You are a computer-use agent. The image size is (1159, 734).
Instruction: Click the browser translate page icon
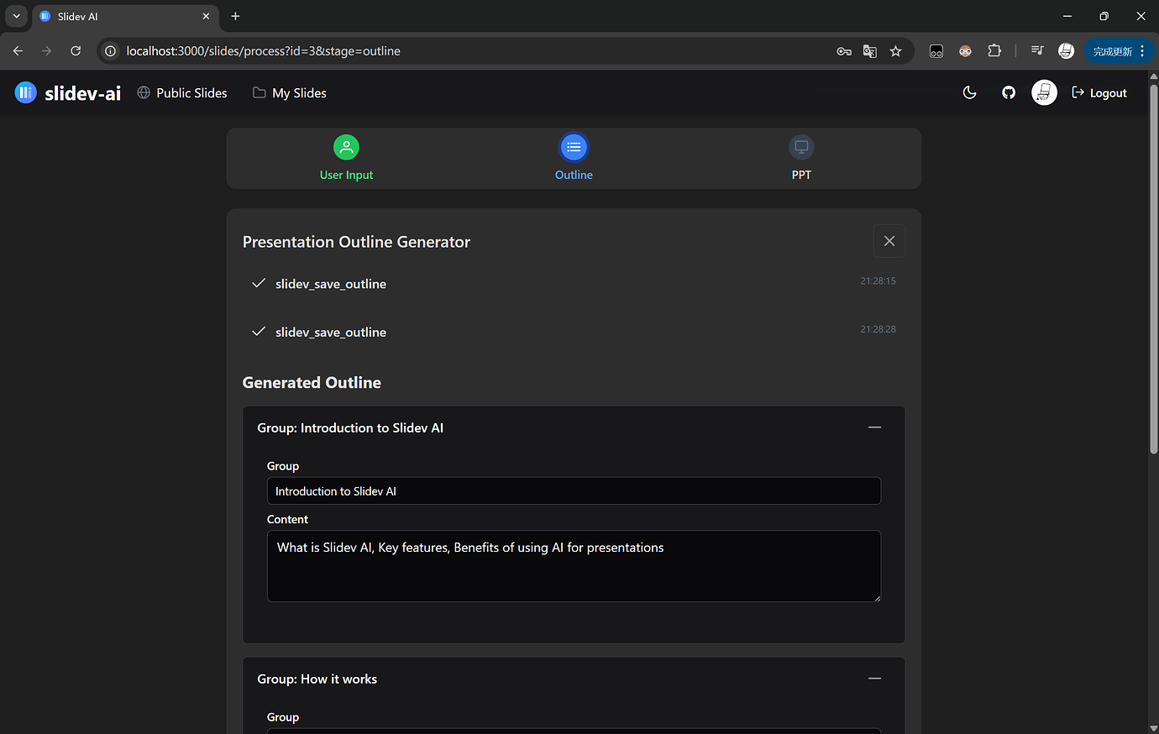click(x=870, y=51)
